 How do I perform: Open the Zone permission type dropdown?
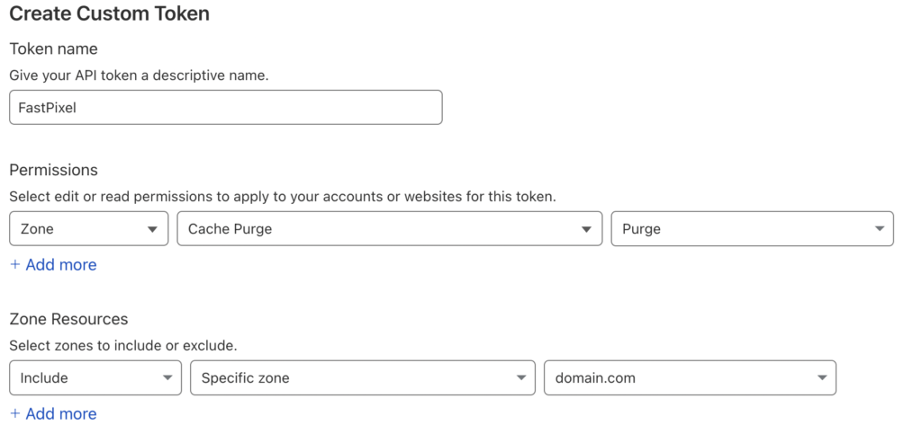89,229
